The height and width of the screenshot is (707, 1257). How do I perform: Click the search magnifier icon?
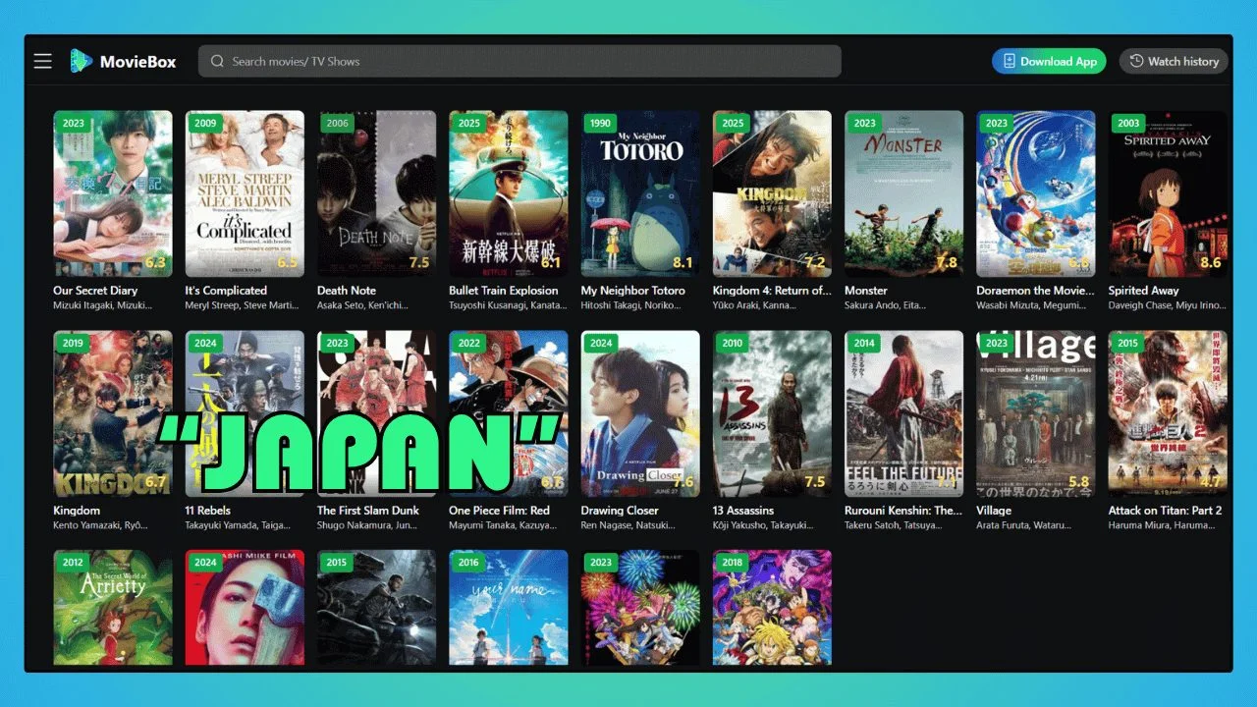(217, 61)
